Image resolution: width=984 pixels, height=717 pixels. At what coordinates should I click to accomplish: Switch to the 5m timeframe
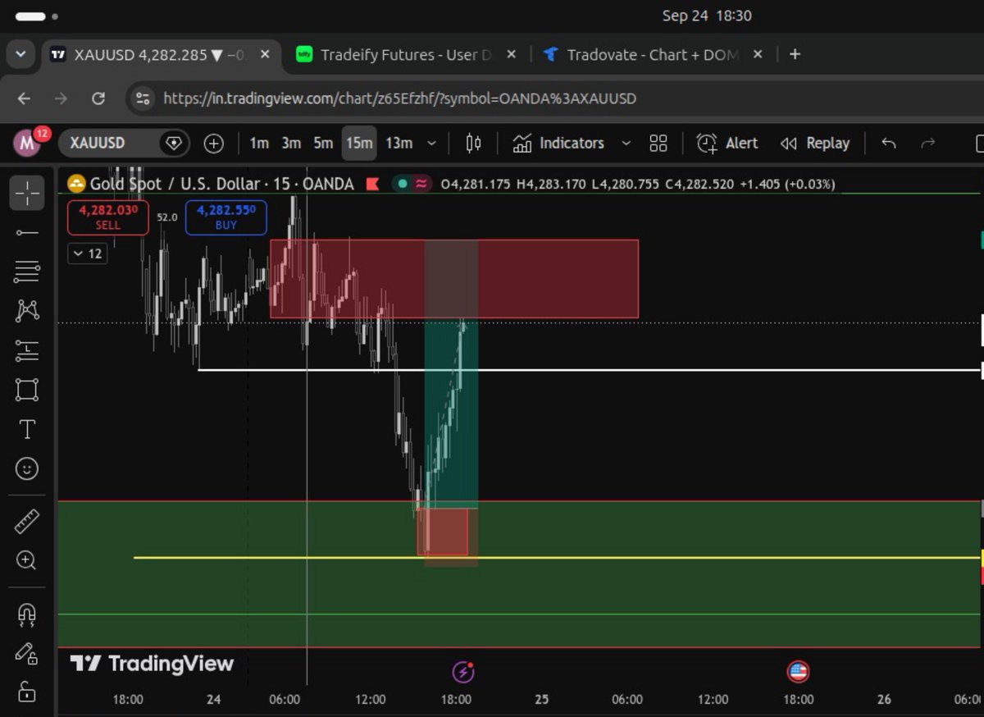(323, 144)
